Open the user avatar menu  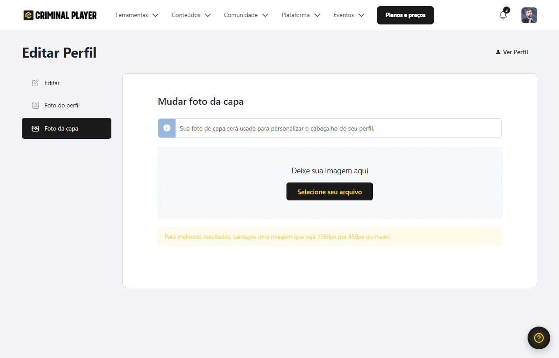(529, 15)
